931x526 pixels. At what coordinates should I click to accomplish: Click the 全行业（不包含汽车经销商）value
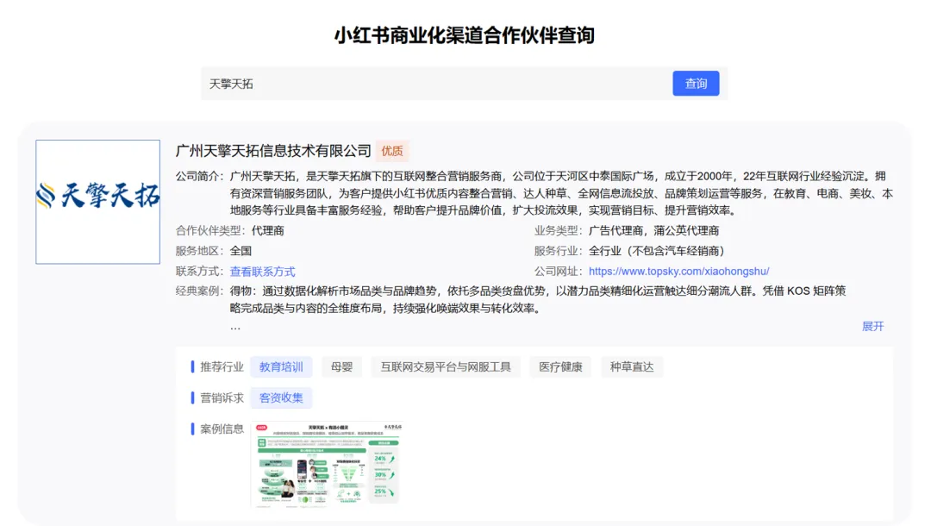[x=657, y=251]
